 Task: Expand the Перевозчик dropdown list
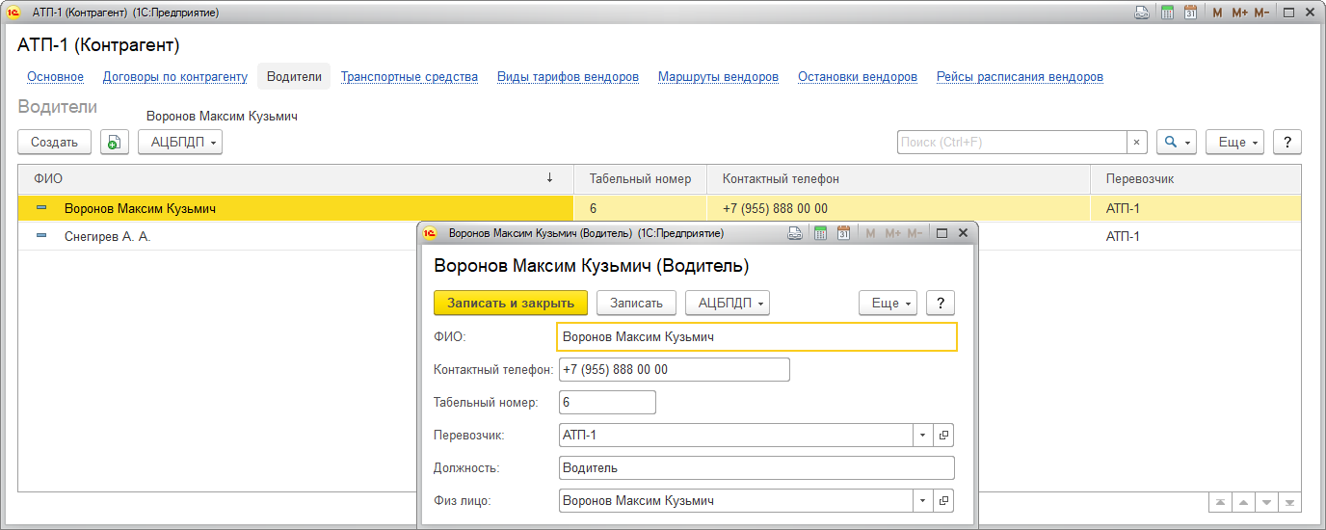922,436
